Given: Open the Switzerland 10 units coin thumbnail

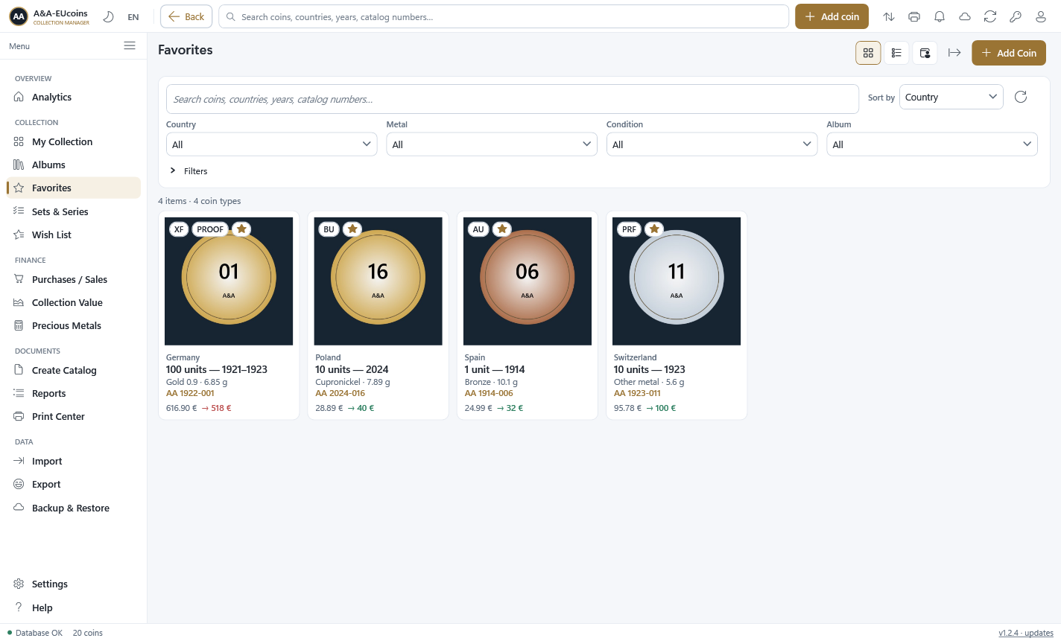Looking at the screenshot, I should point(677,281).
